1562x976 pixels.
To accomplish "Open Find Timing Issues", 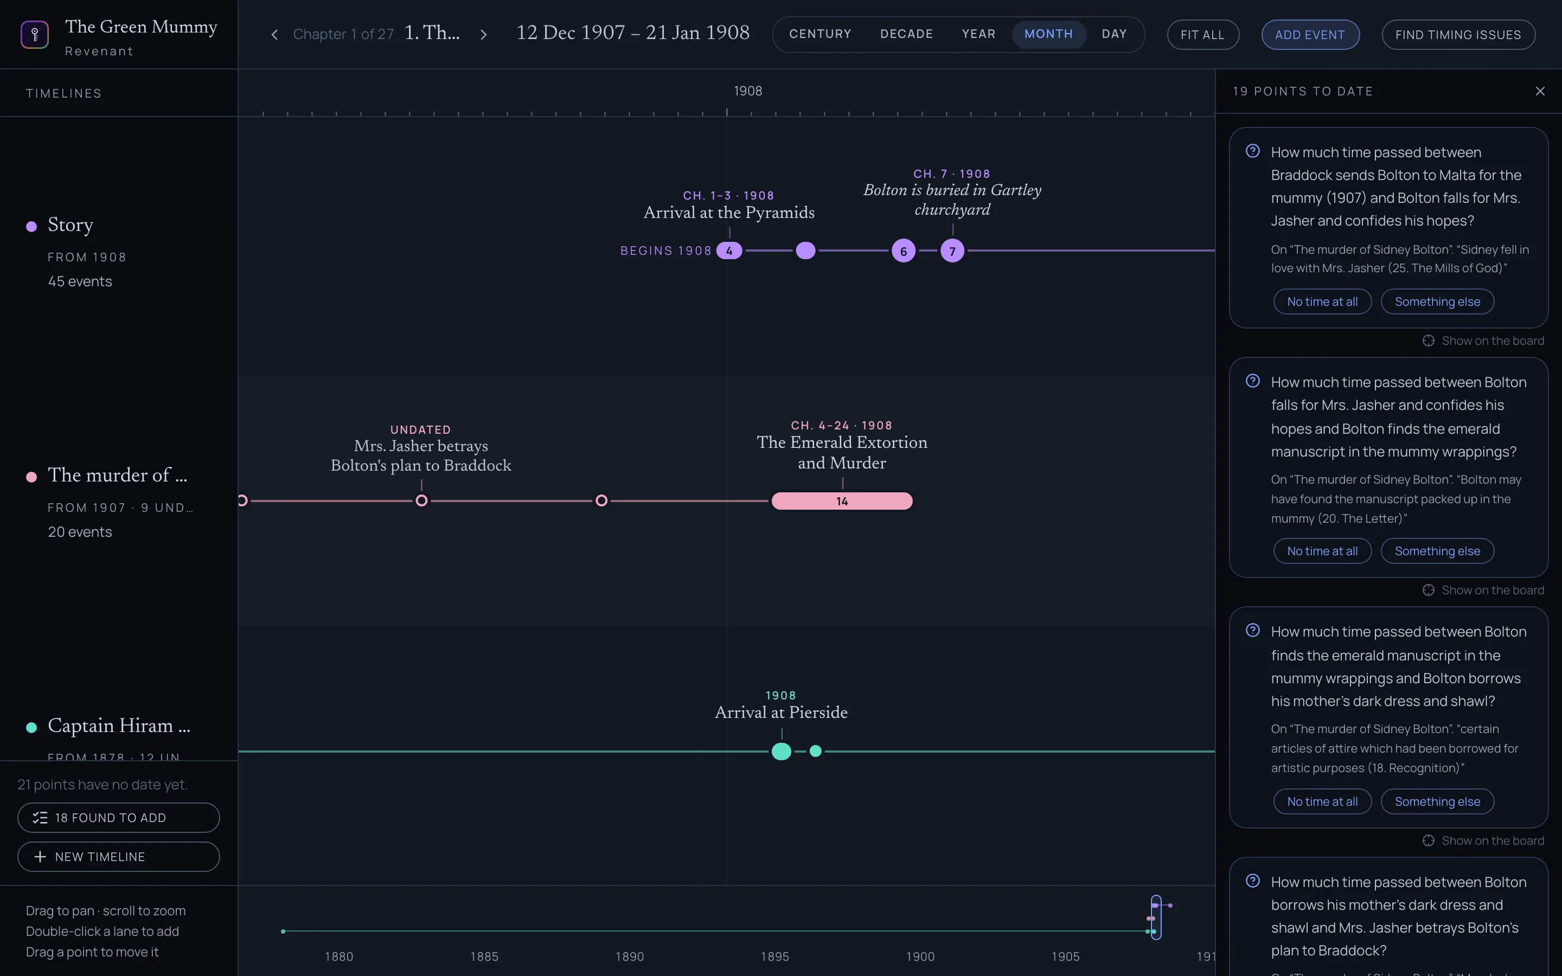I will click(1458, 35).
